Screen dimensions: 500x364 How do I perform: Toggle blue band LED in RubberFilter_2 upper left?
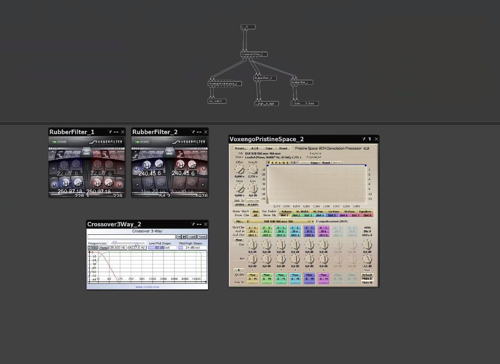tap(136, 169)
